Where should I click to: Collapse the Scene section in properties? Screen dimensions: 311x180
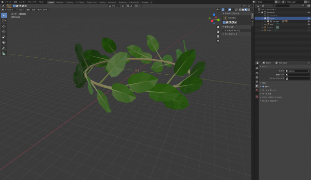[260, 67]
